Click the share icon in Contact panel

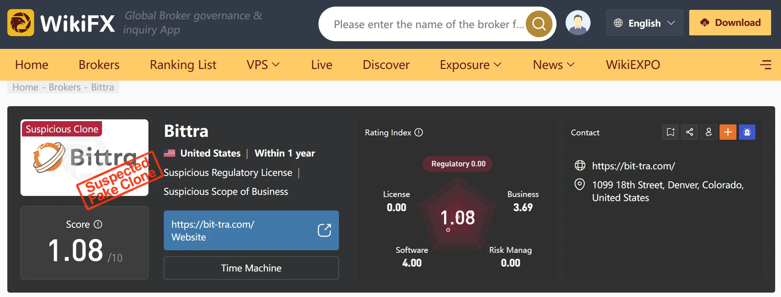click(690, 132)
